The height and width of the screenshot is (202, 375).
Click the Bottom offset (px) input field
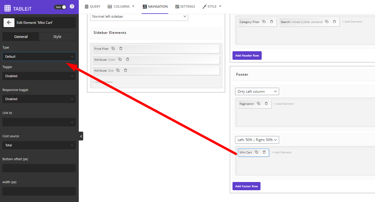coord(39,168)
